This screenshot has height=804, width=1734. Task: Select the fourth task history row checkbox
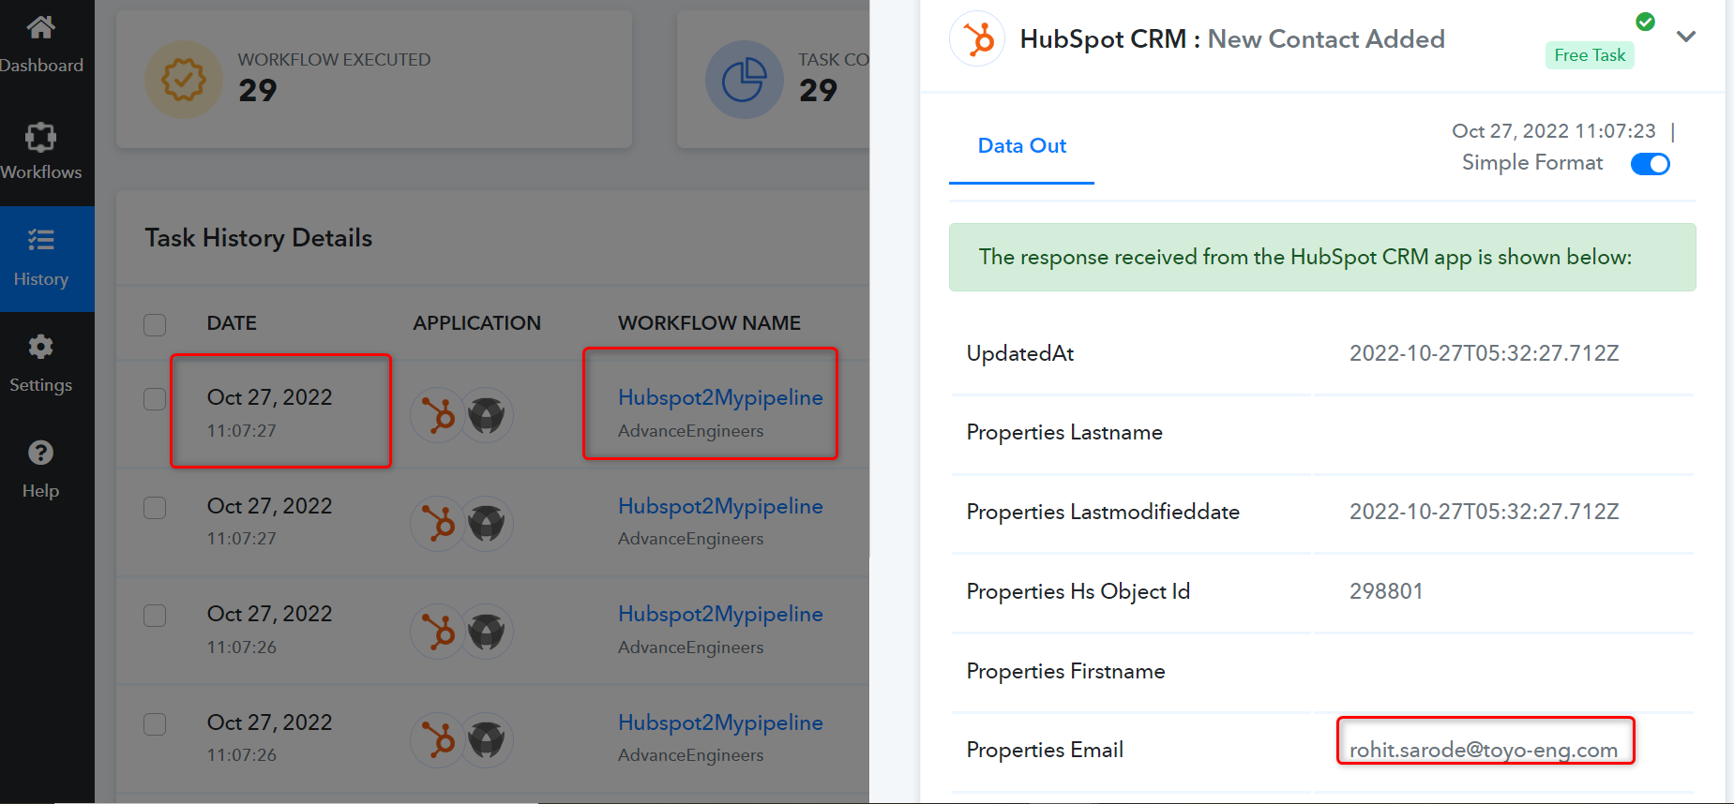[x=155, y=724]
